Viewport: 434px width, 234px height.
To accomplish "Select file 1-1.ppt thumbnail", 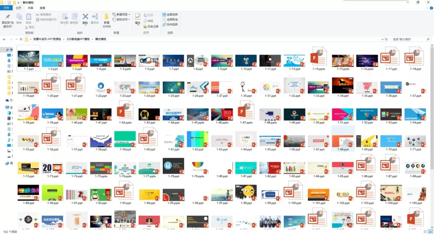I will 28,58.
